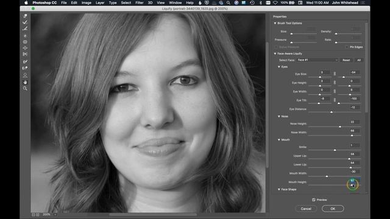
Task: Collapse the Eyes section
Action: click(x=279, y=67)
